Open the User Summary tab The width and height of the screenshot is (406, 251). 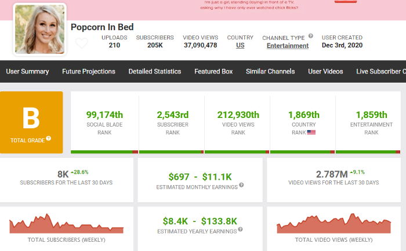pyautogui.click(x=27, y=72)
